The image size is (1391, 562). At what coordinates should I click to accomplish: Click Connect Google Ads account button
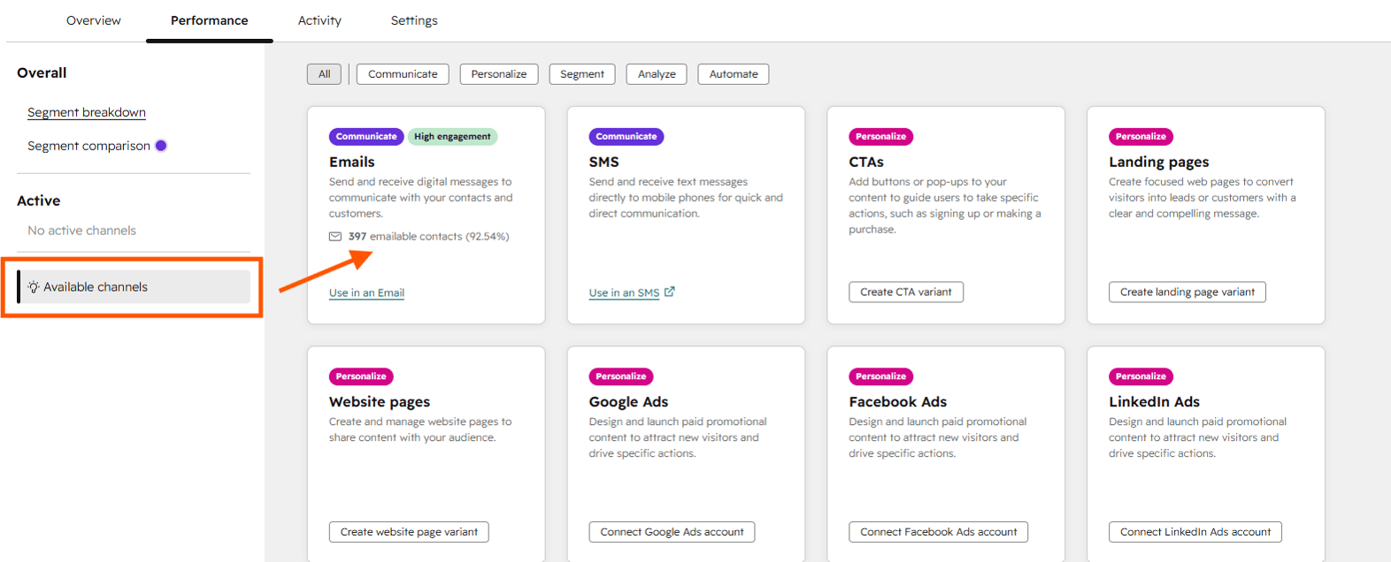coord(672,532)
